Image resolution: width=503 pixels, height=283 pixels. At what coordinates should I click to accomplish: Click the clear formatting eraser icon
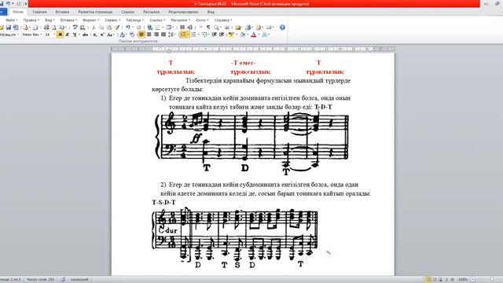(x=131, y=35)
